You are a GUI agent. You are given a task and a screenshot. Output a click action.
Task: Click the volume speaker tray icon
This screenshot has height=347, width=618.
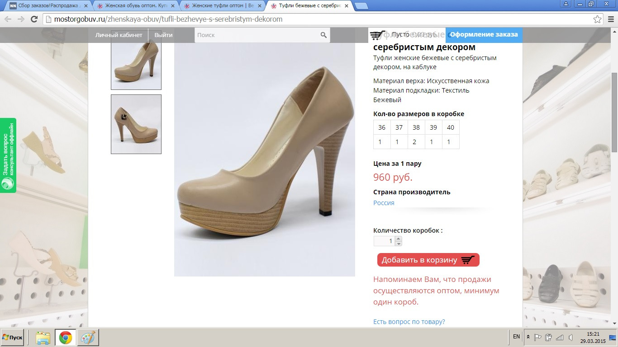point(570,337)
